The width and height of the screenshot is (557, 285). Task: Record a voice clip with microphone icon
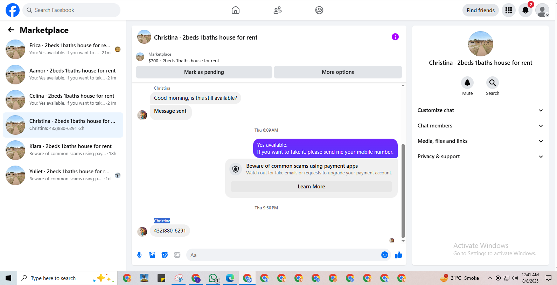click(139, 255)
